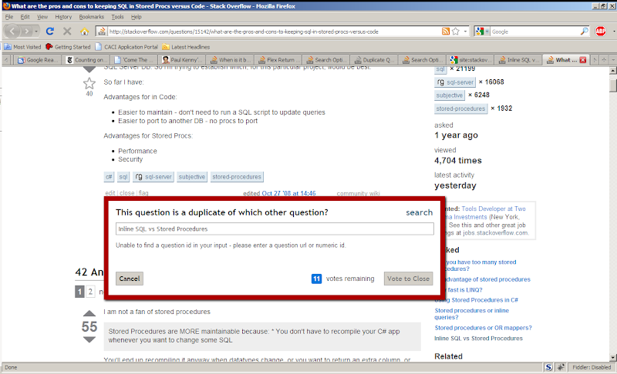Click the Stop loading X icon
This screenshot has width=617, height=374.
(x=67, y=31)
